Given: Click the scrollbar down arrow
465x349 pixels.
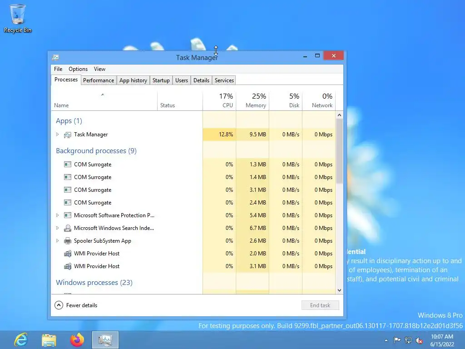Looking at the screenshot, I should 340,290.
